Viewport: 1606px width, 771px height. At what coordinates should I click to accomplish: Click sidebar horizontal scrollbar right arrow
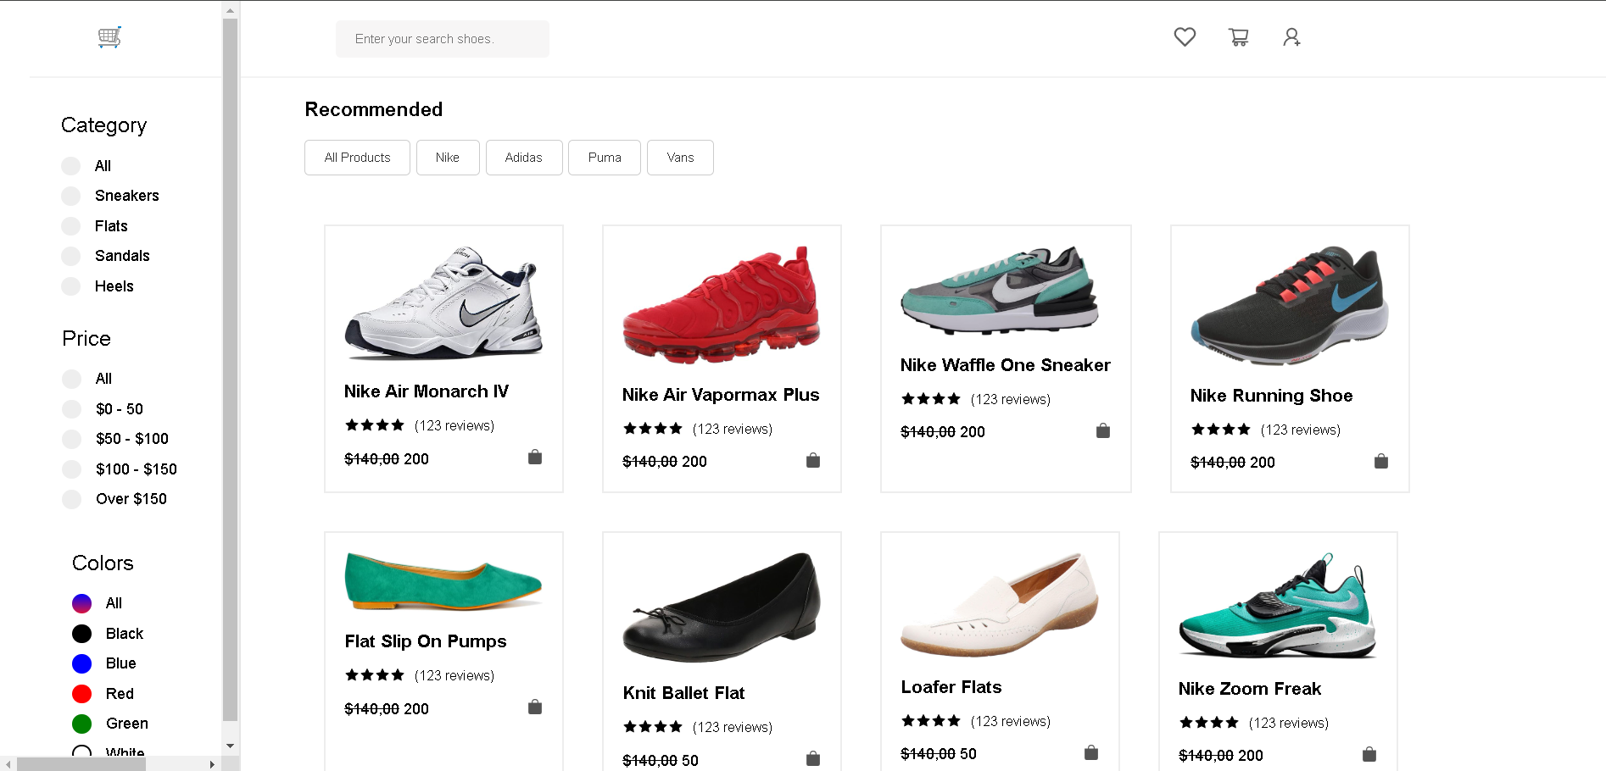coord(212,764)
